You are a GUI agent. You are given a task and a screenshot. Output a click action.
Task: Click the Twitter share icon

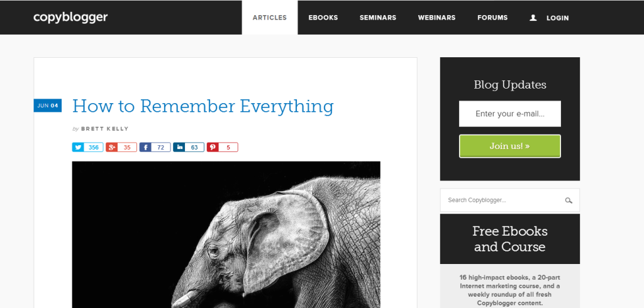click(78, 147)
